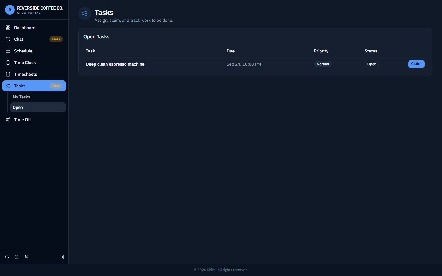Click the Deep clean espresso machine row title
Viewport: 442px width, 276px height.
(x=115, y=64)
